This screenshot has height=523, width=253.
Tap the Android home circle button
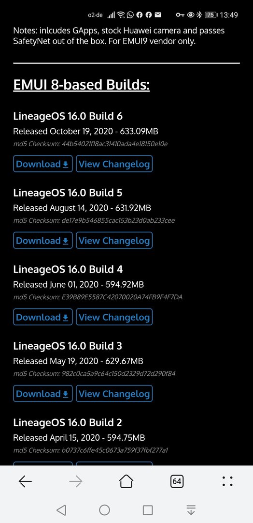[104, 509]
